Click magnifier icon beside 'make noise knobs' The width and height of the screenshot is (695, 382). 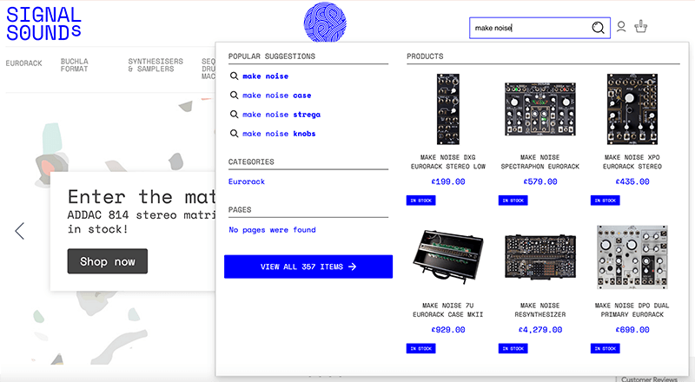pyautogui.click(x=234, y=134)
